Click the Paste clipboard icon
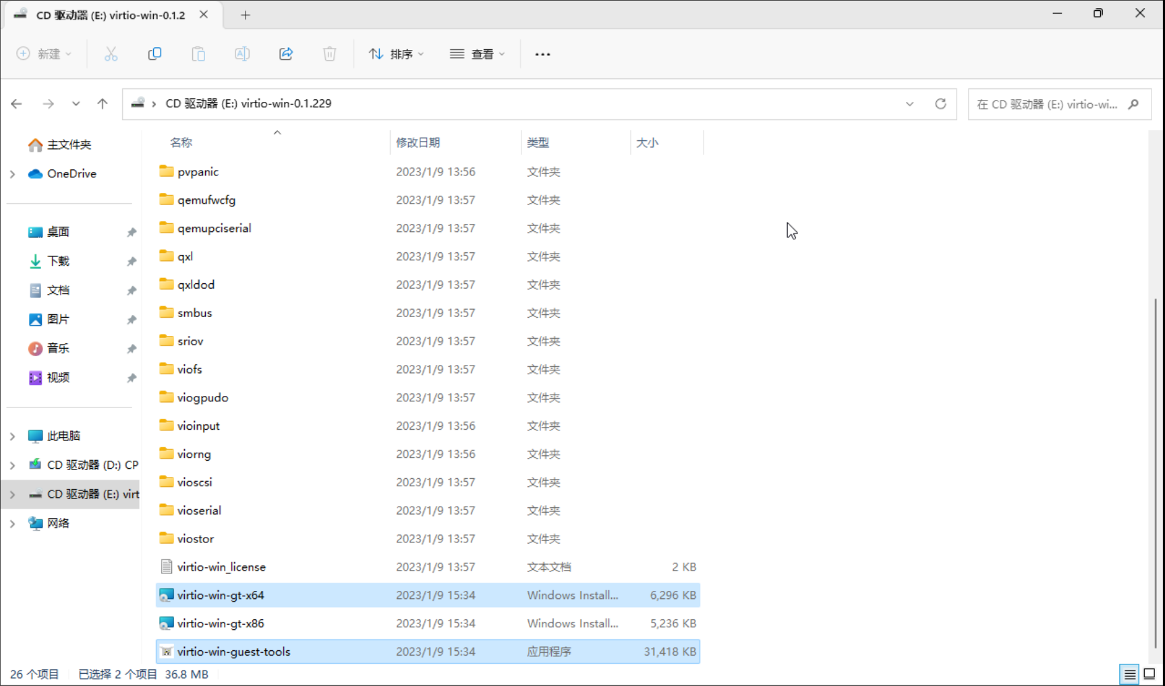This screenshot has height=686, width=1165. [x=198, y=54]
